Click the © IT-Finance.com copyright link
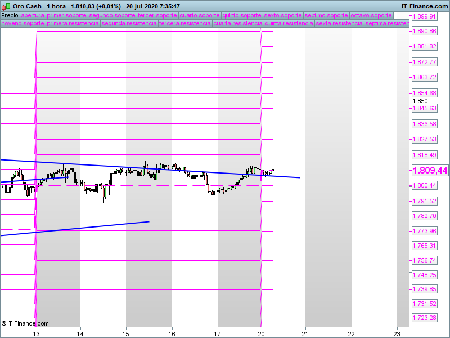 [25, 323]
